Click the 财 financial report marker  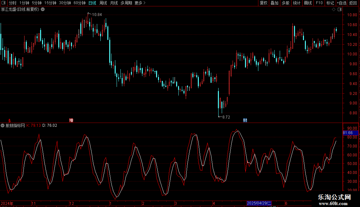coord(245,120)
